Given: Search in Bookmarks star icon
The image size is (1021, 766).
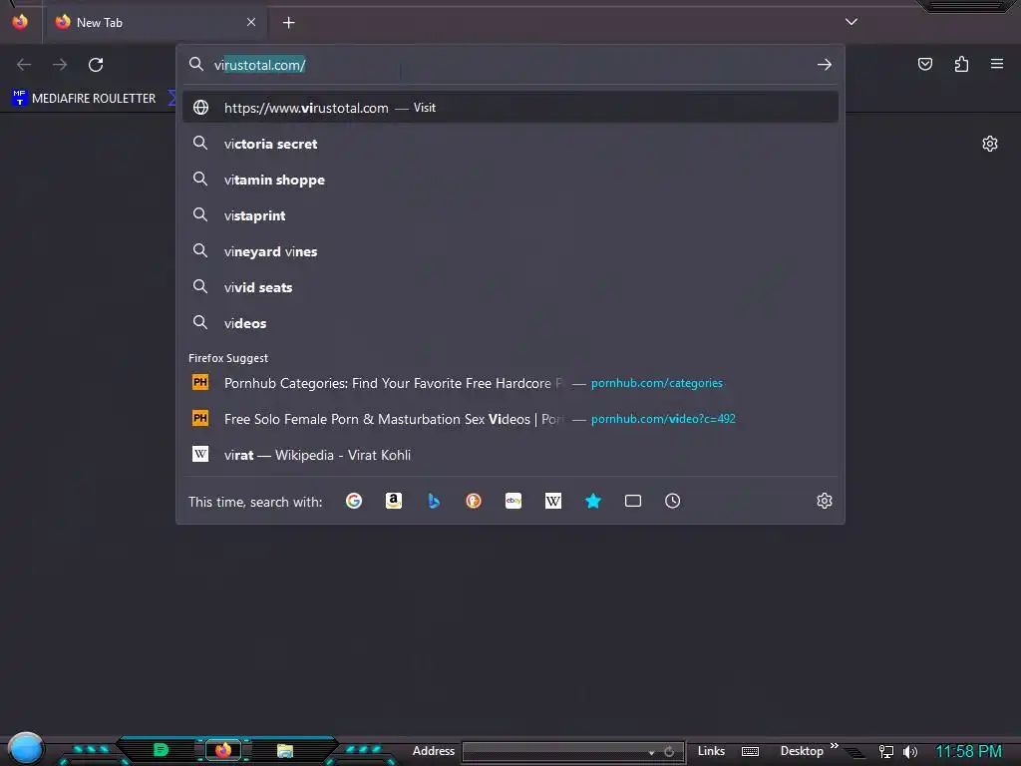Looking at the screenshot, I should (593, 501).
